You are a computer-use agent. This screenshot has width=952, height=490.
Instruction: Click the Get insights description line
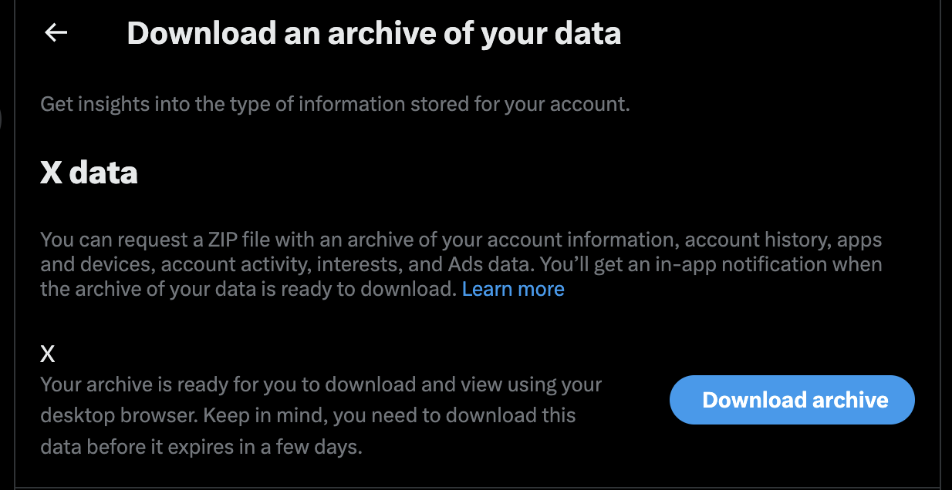[x=335, y=103]
